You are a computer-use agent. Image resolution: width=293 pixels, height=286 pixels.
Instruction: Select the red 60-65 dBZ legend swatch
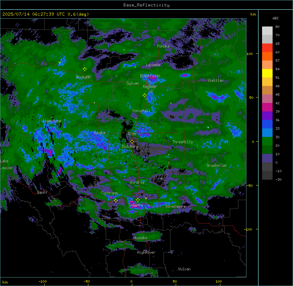click(267, 48)
